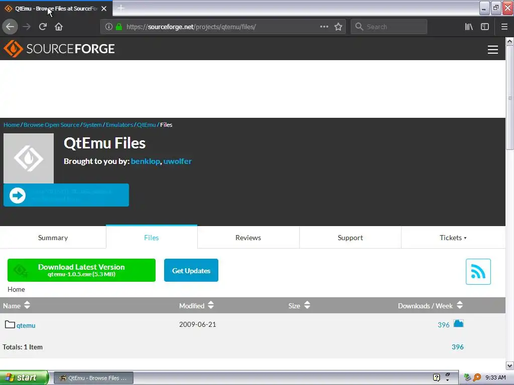This screenshot has height=385, width=514.
Task: Open the qtemu folder link
Action: 26,325
